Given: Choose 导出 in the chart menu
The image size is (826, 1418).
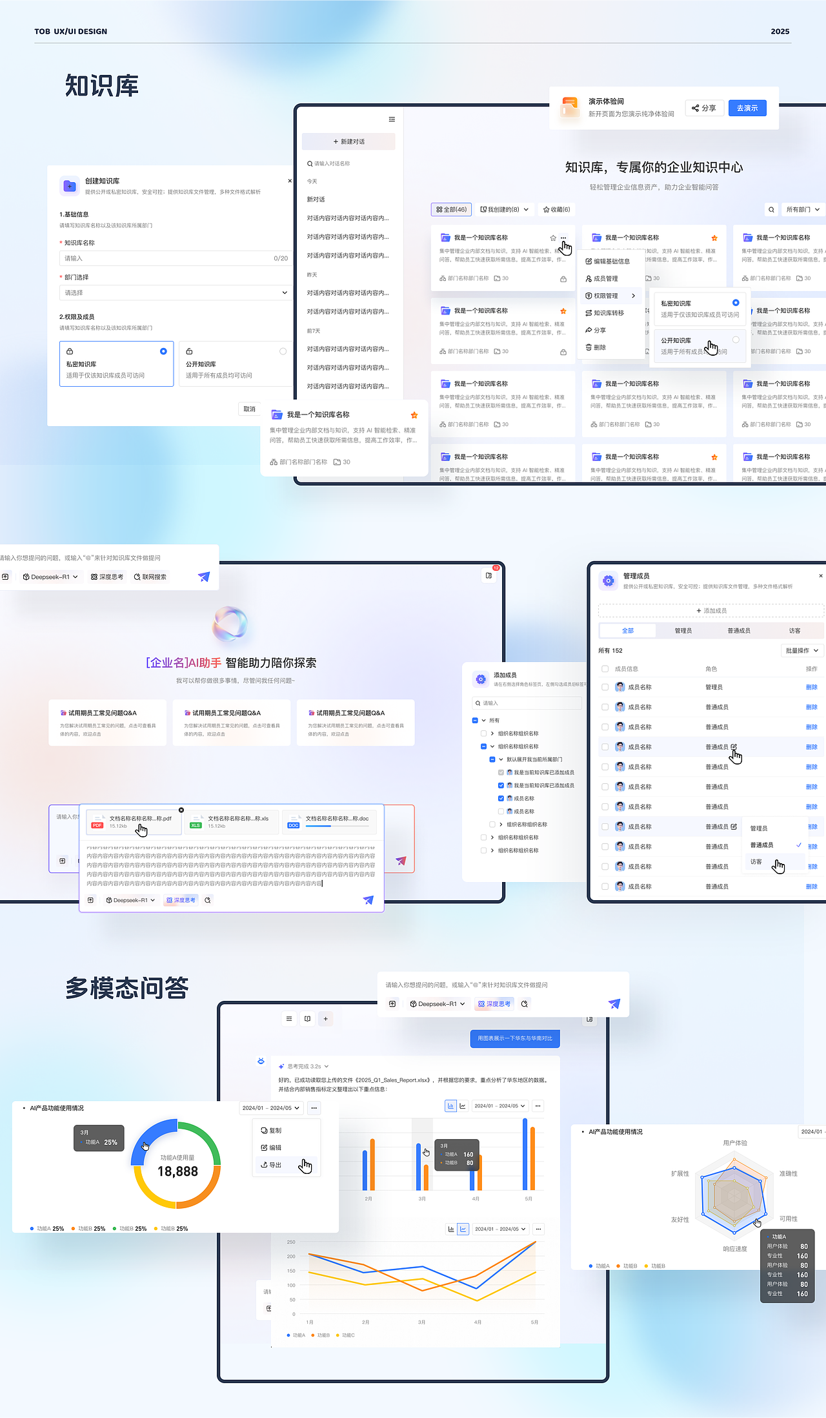Looking at the screenshot, I should tap(286, 1165).
